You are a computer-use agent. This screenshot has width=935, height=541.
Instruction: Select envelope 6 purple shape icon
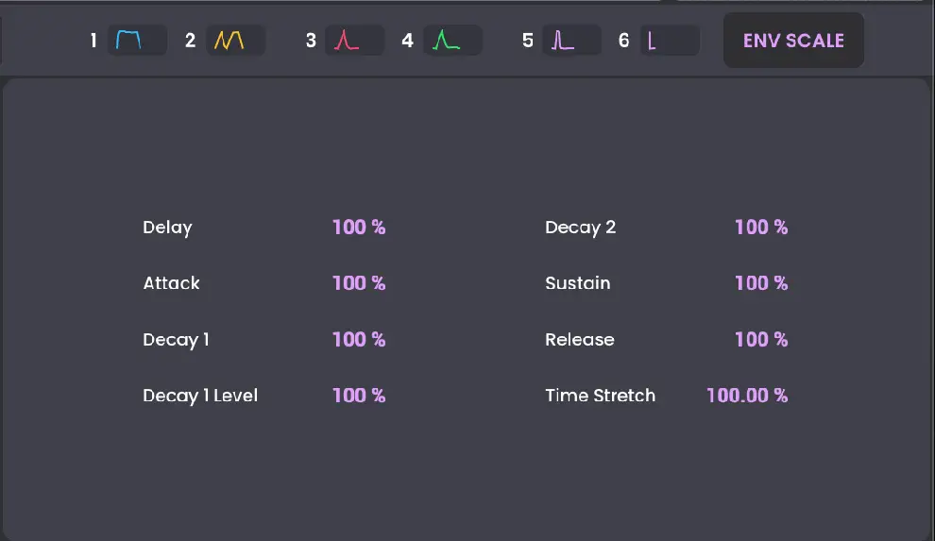point(669,41)
